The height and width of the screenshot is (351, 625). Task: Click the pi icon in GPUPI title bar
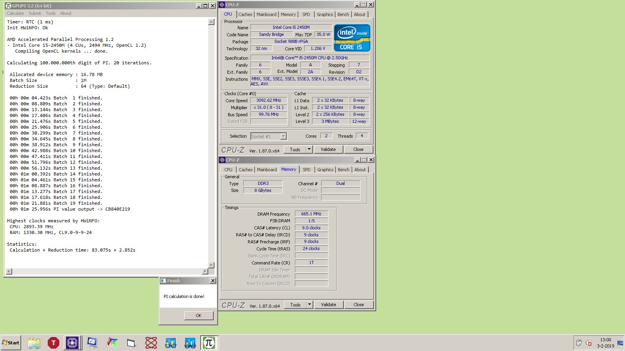coord(9,5)
